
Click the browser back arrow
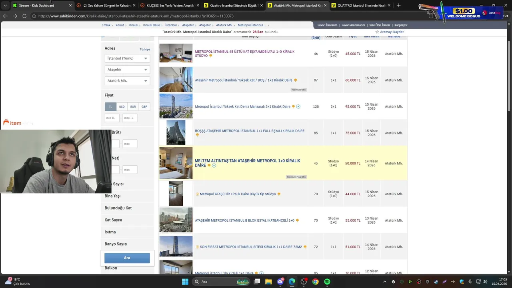(5, 16)
